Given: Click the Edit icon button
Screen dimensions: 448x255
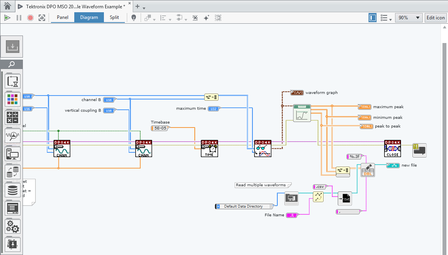Looking at the screenshot, I should coord(435,18).
